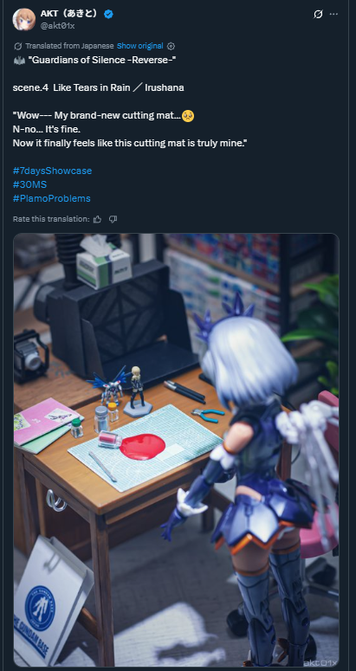
Task: Open the #30MS hashtag
Action: [29, 184]
